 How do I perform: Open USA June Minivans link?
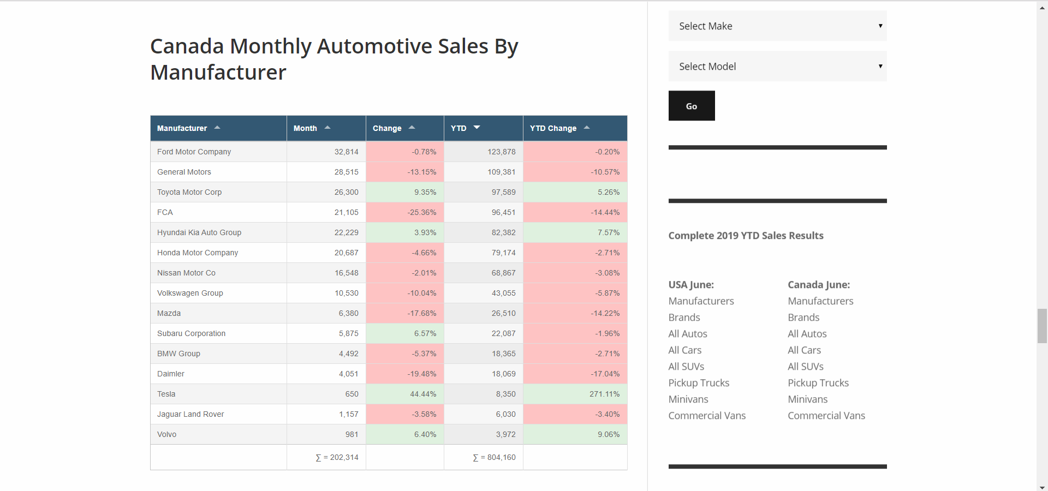point(688,399)
